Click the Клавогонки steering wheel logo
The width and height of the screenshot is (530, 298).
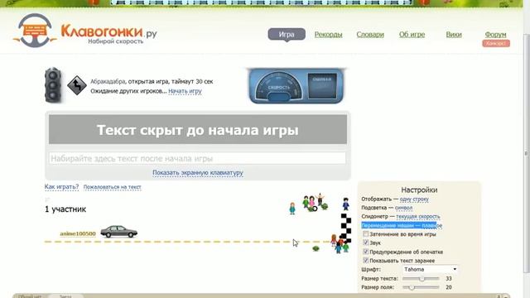35,31
